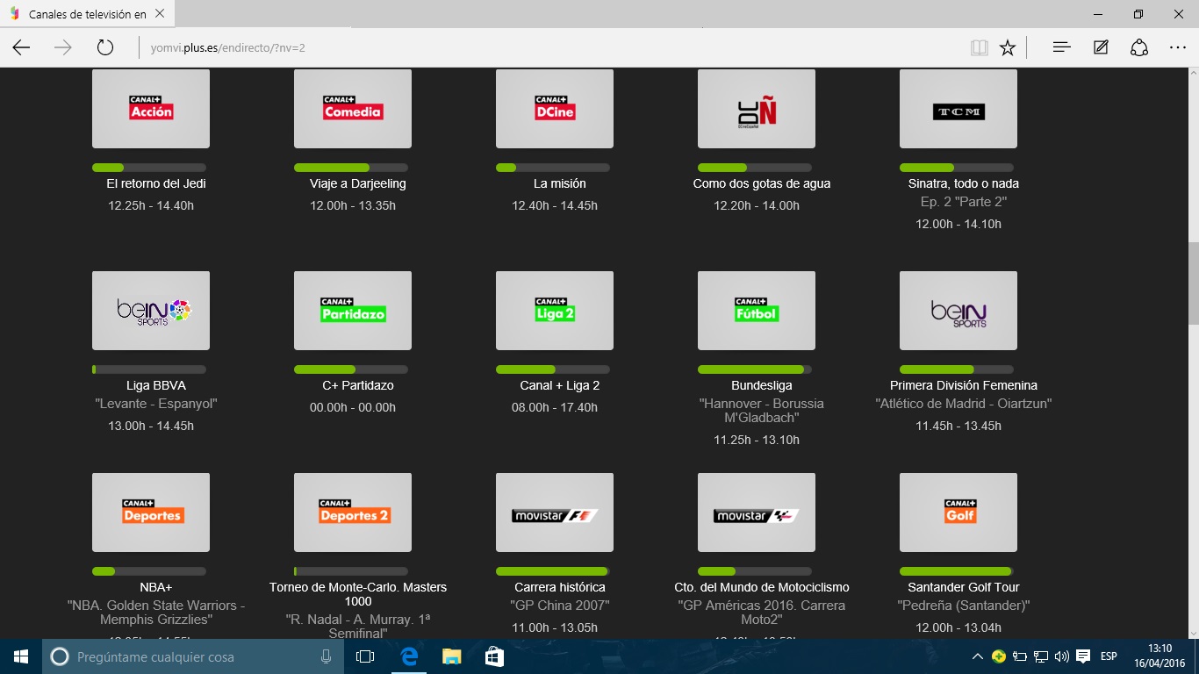The width and height of the screenshot is (1199, 674).
Task: Open Edge More actions menu
Action: [x=1178, y=47]
